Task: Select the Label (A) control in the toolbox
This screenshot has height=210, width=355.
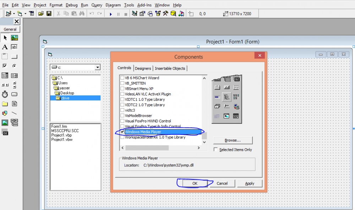Action: pos(5,47)
